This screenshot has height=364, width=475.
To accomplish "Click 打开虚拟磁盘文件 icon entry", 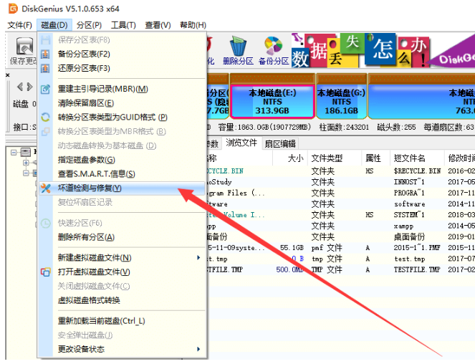I will click(45, 272).
